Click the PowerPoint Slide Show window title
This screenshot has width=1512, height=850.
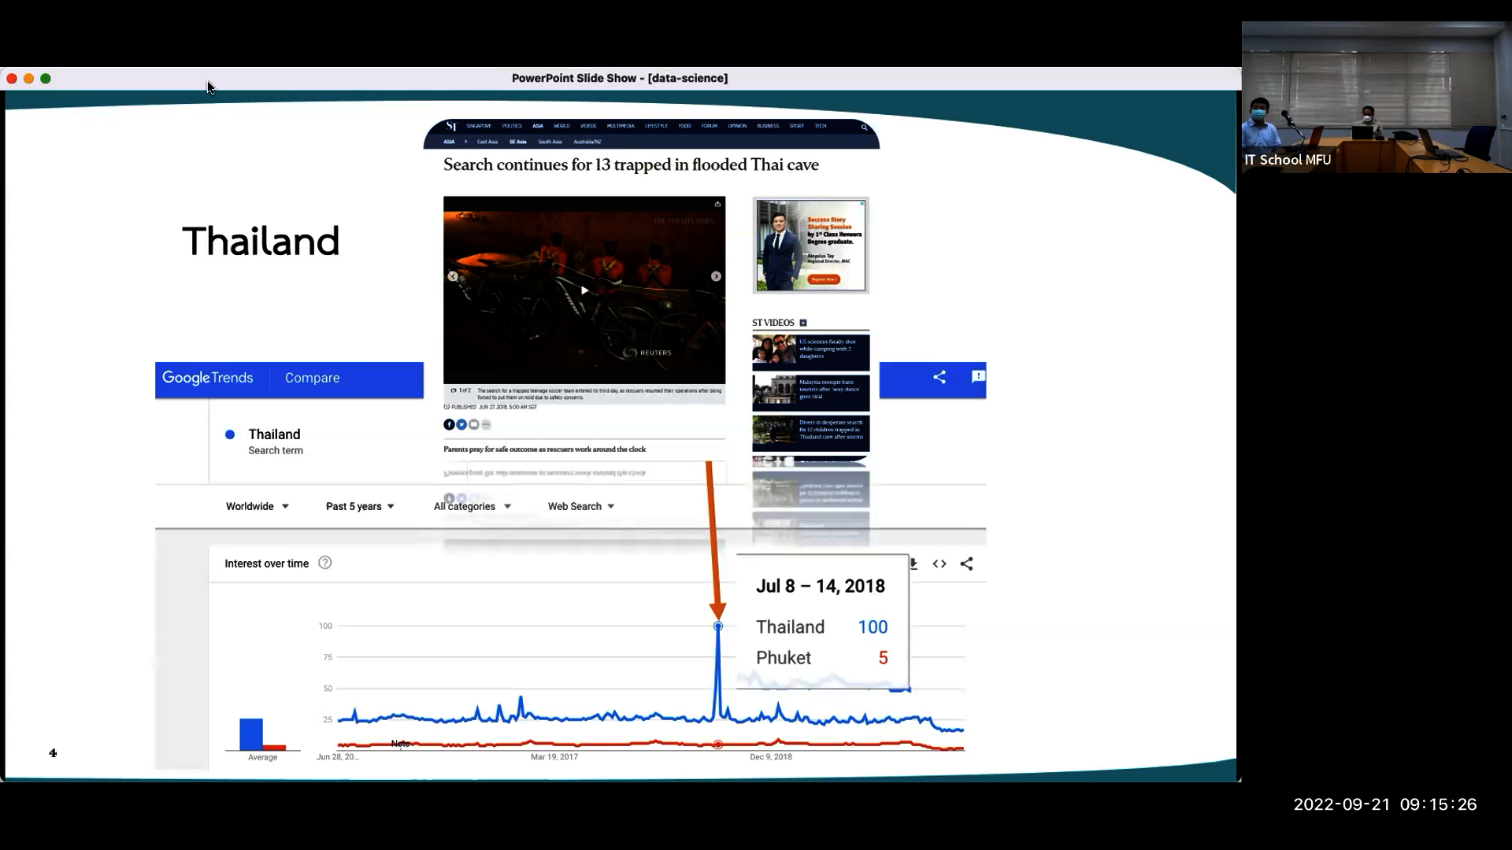(x=620, y=78)
